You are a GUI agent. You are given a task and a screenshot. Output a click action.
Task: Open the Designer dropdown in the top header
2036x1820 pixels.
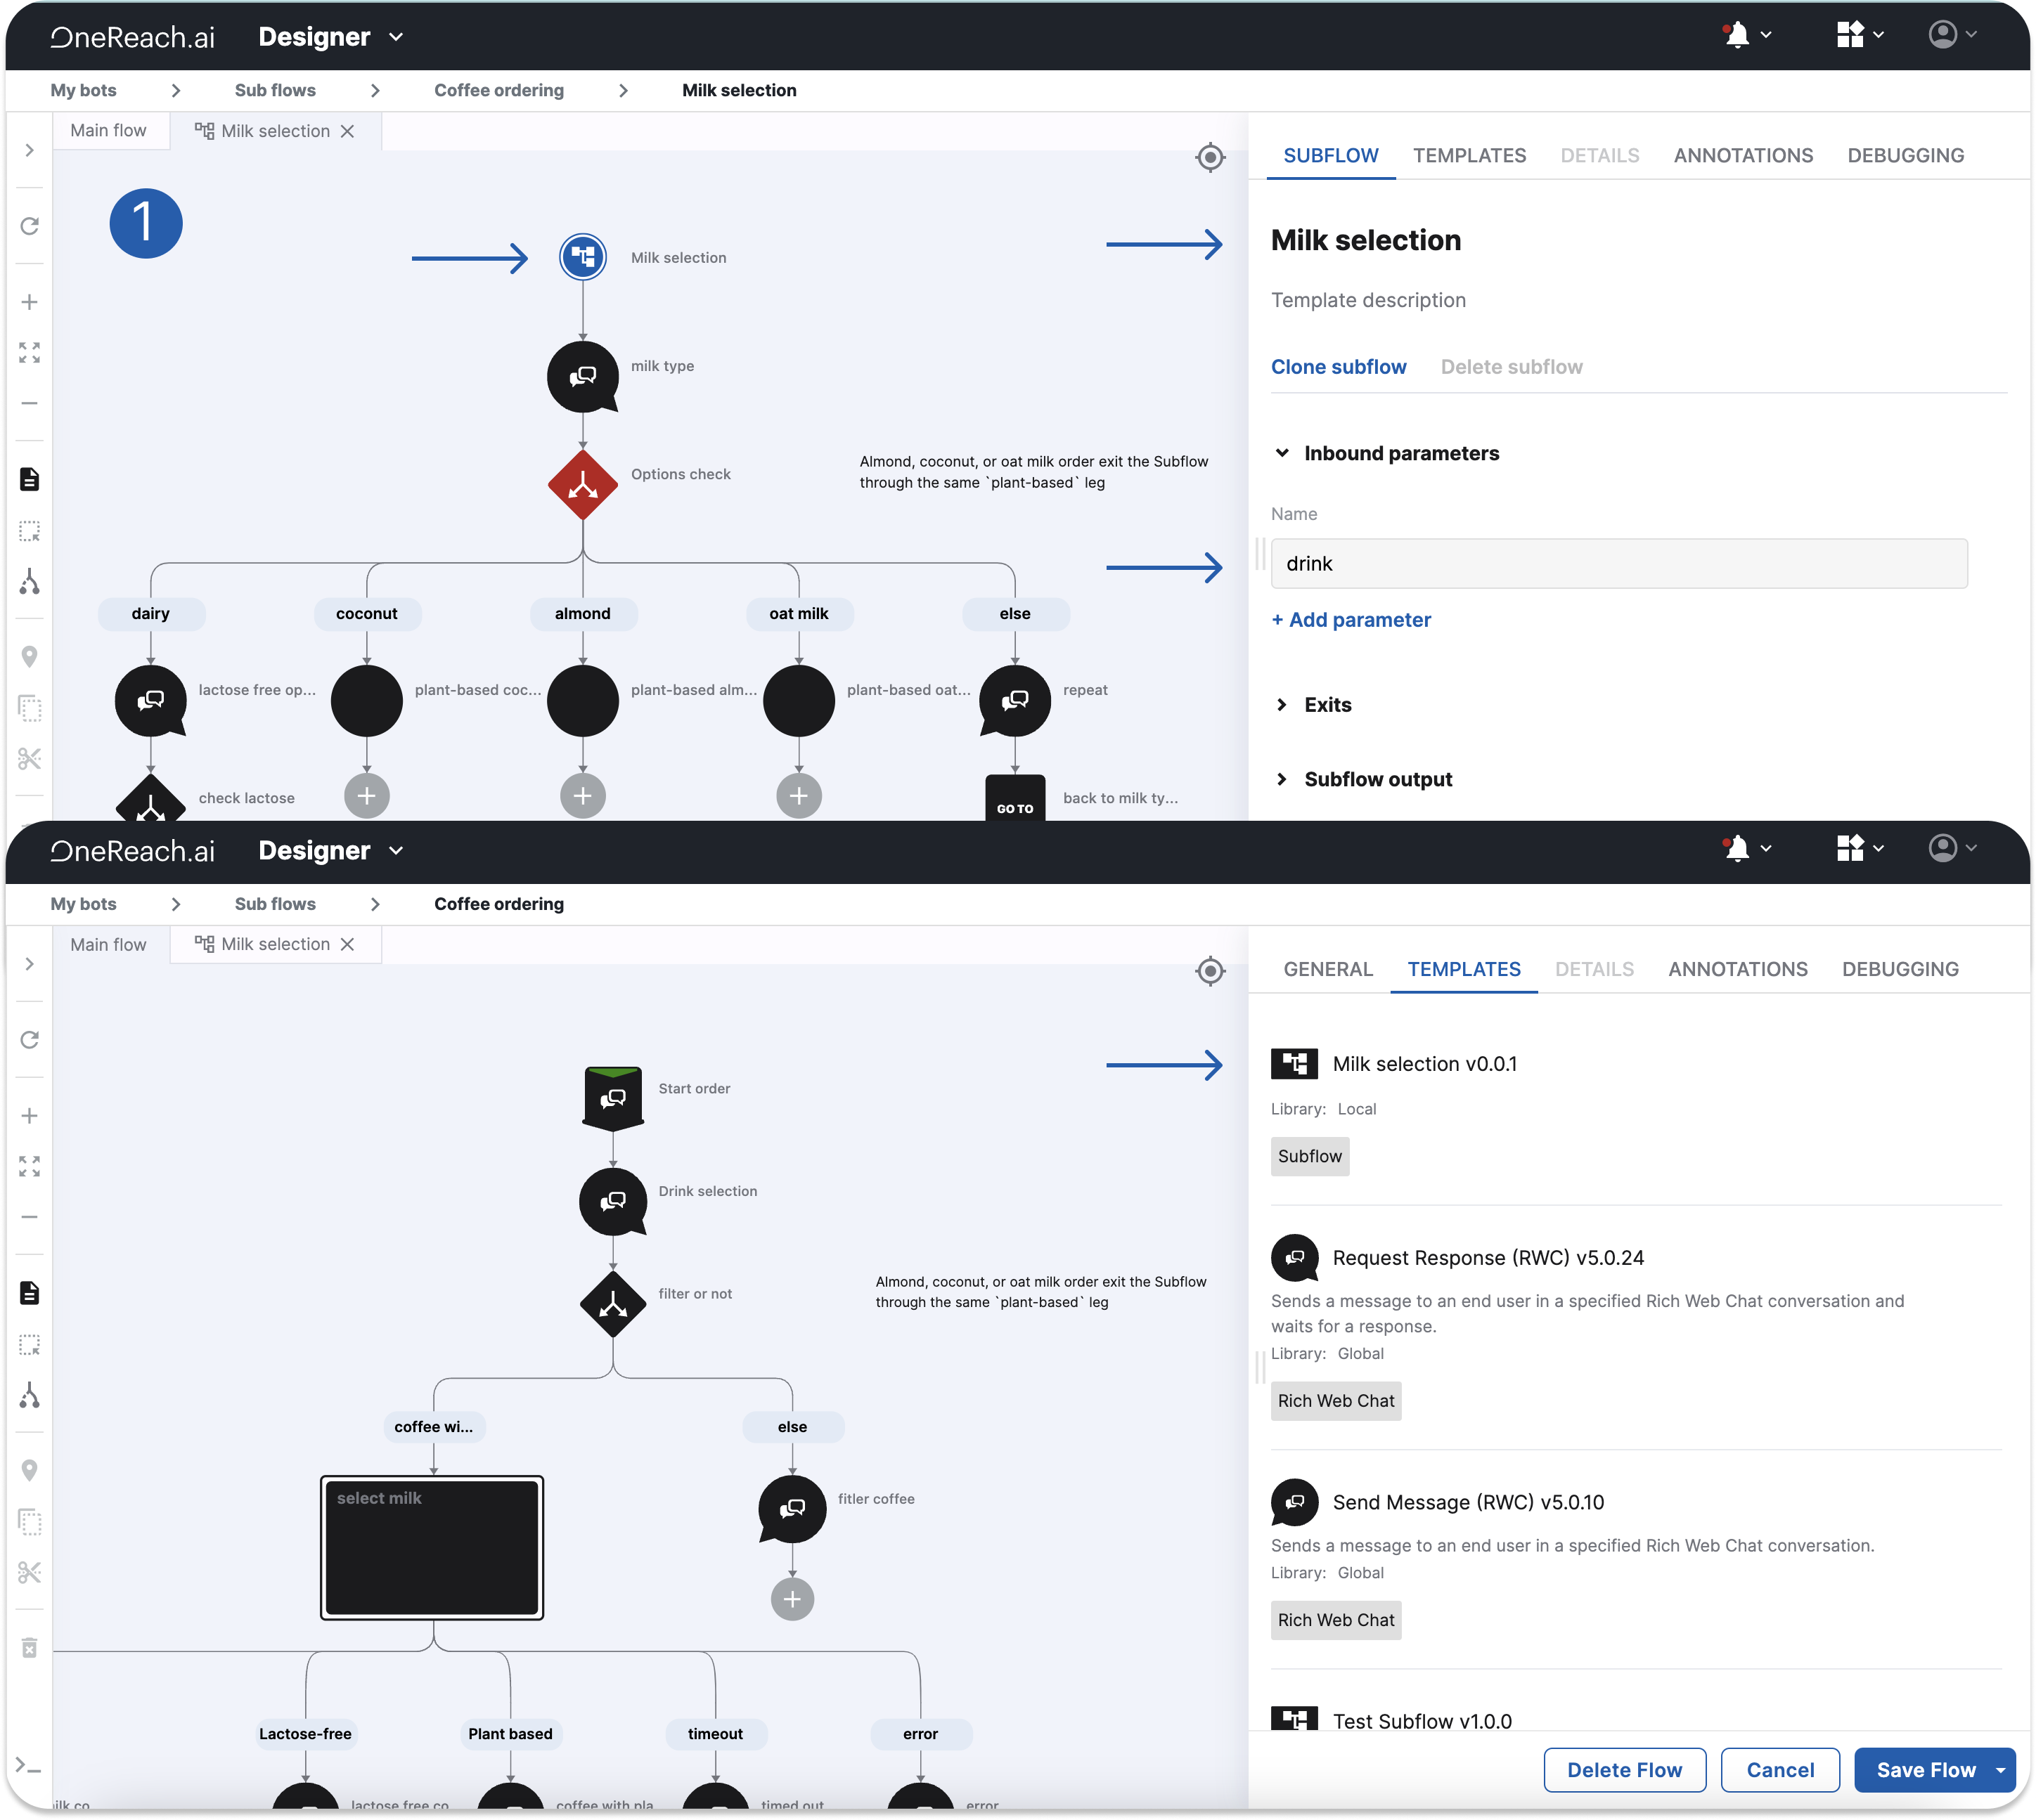(330, 37)
